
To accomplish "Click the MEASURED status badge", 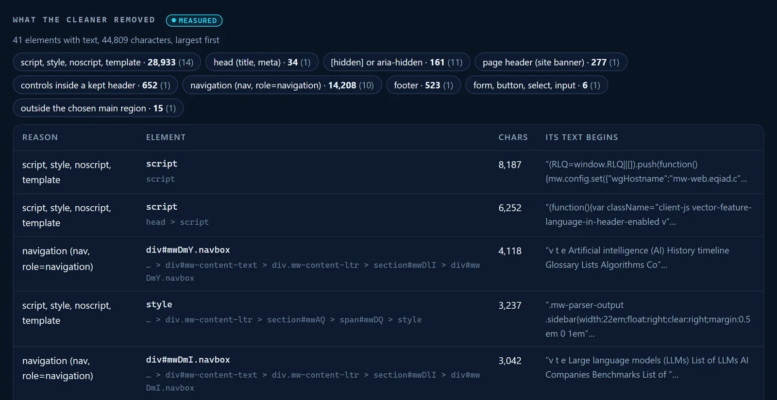I will click(194, 20).
